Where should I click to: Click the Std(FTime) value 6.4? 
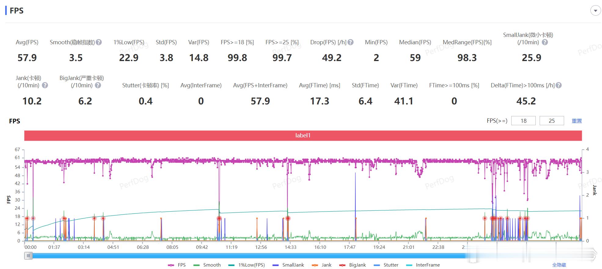click(x=365, y=101)
